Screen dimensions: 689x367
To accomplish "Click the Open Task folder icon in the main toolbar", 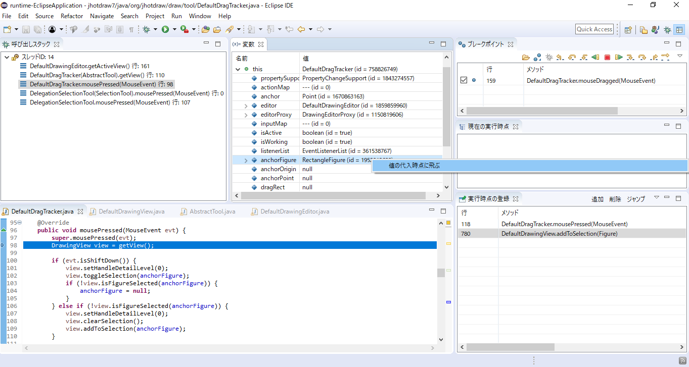I will tap(217, 29).
